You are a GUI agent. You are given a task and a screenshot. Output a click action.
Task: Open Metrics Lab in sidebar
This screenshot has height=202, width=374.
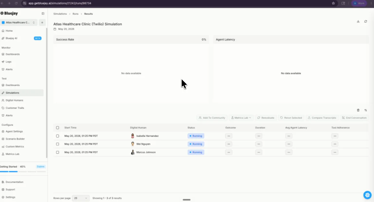pyautogui.click(x=12, y=154)
